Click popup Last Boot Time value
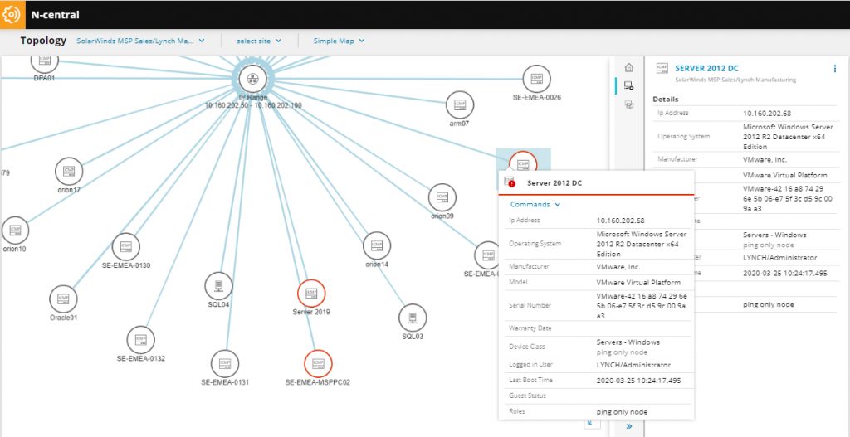Image resolution: width=850 pixels, height=437 pixels. tap(638, 381)
